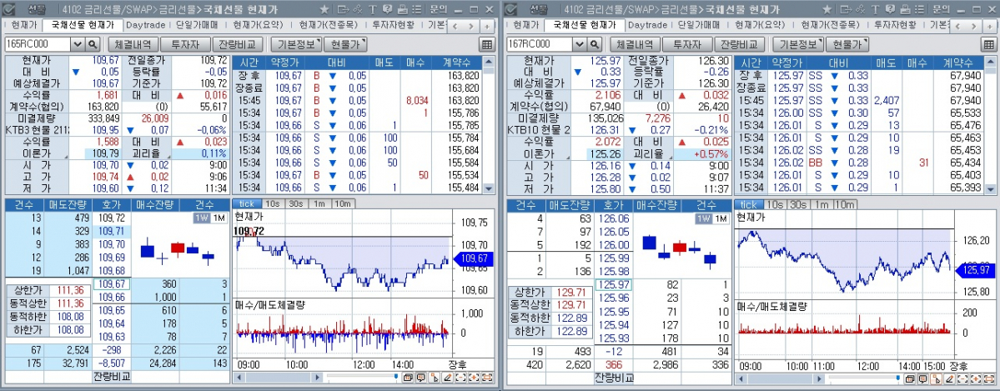1000x391 pixels.
Task: Print the left window via printer icon
Action: (403, 9)
